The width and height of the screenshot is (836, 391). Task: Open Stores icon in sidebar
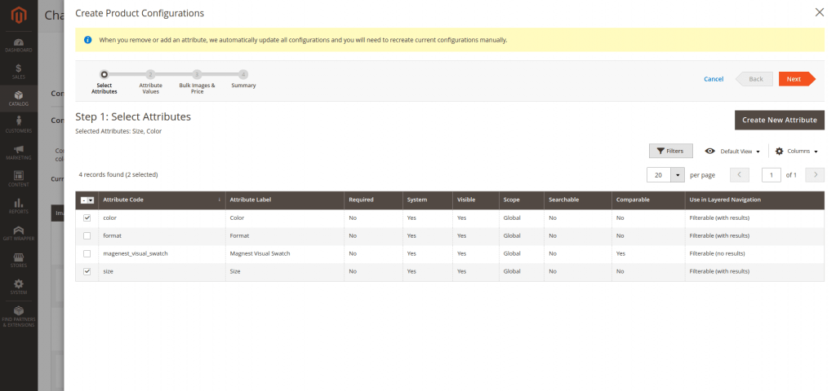pyautogui.click(x=18, y=261)
